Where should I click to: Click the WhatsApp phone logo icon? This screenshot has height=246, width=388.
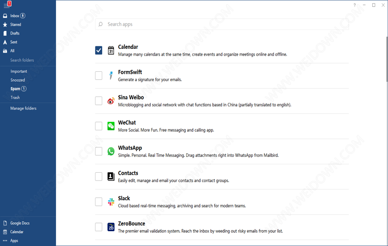coord(111,151)
